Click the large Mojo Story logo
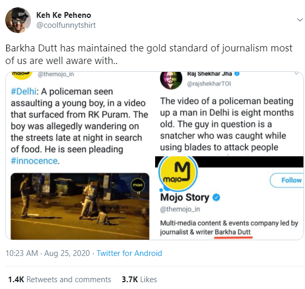Viewport: 305px width, 289px height. click(x=178, y=173)
